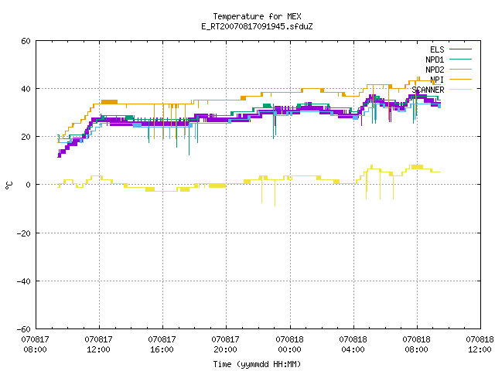The image size is (495, 371).
Task: Click the orange NPI legend line sample
Action: (461, 79)
